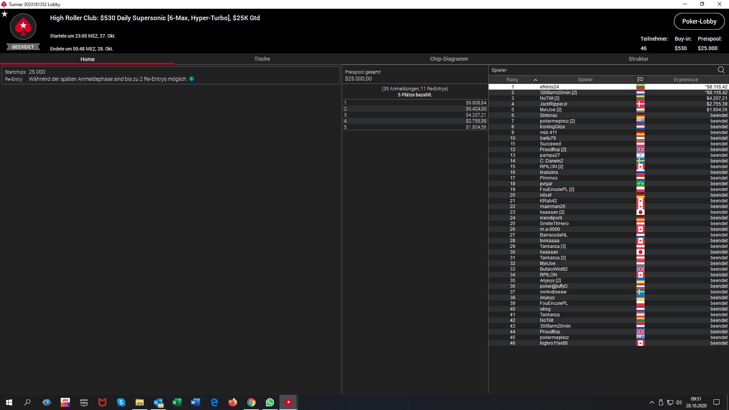The width and height of the screenshot is (729, 410).
Task: Open Skype from the taskbar
Action: coord(121,402)
